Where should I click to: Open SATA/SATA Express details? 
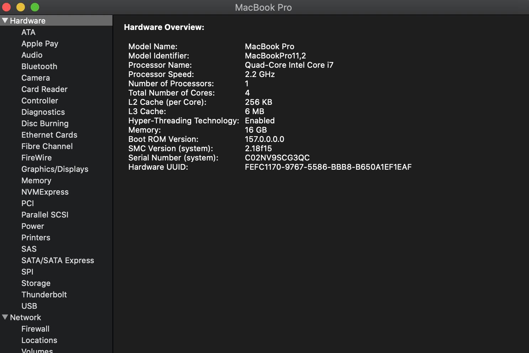[x=58, y=261]
